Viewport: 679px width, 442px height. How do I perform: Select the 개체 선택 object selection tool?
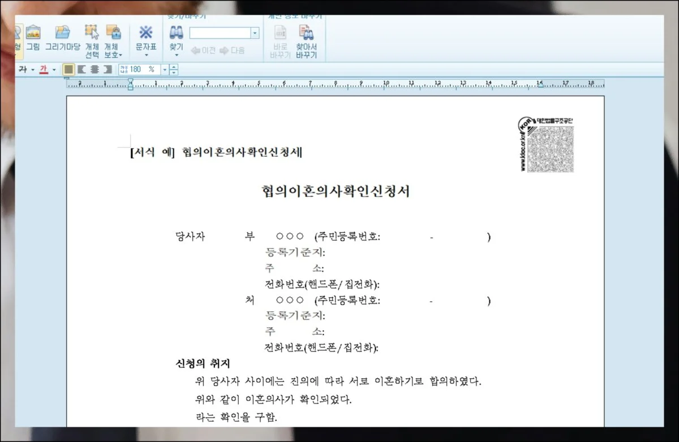pyautogui.click(x=91, y=33)
